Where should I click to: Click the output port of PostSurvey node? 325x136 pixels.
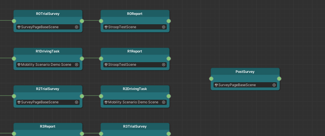tap(279, 79)
